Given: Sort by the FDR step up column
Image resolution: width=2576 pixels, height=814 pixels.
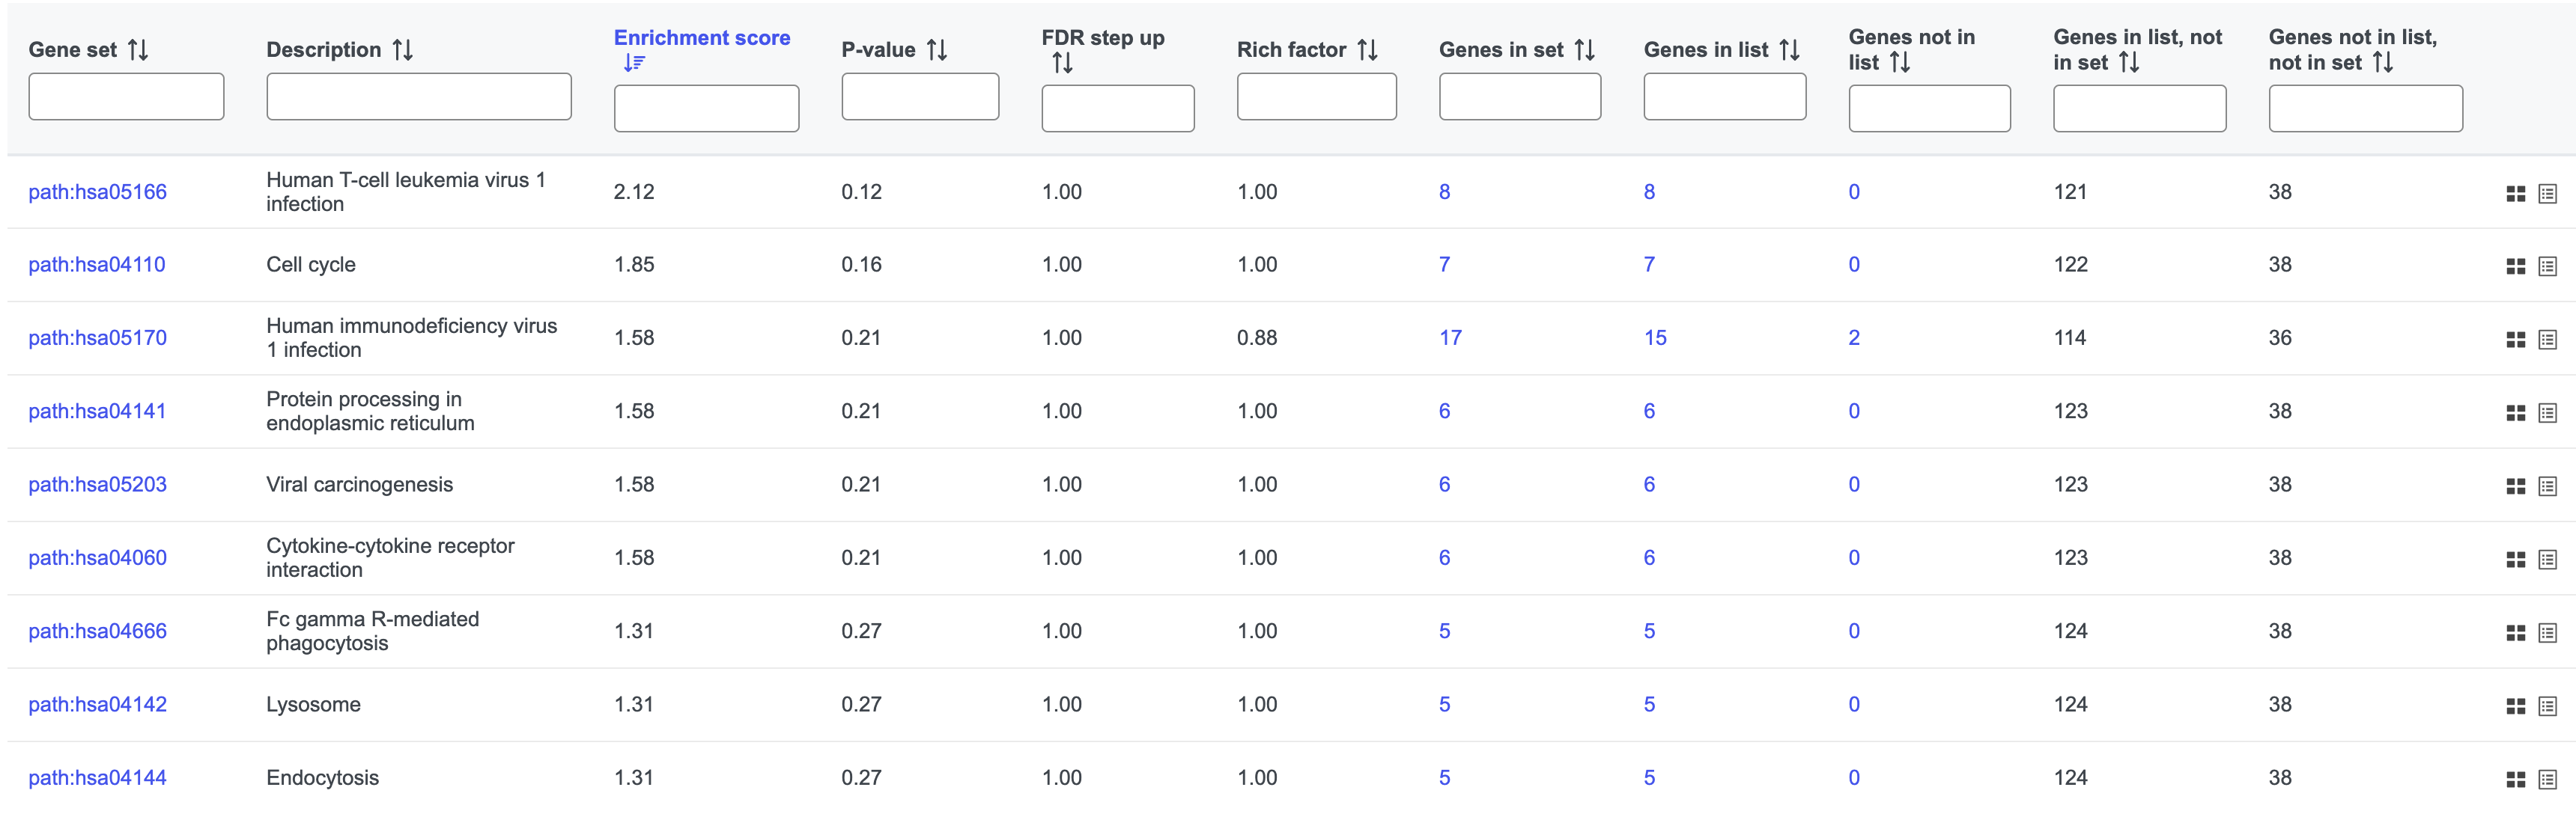Looking at the screenshot, I should click(1062, 63).
